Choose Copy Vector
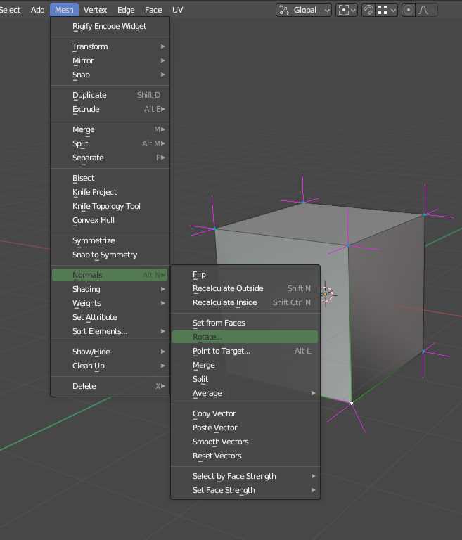The image size is (462, 540). (245, 413)
